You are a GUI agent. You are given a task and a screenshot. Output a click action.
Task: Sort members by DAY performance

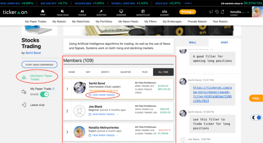88,72
